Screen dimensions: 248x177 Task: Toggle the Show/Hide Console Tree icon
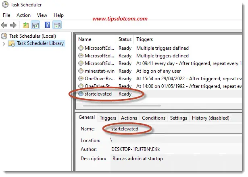[x=35, y=25]
